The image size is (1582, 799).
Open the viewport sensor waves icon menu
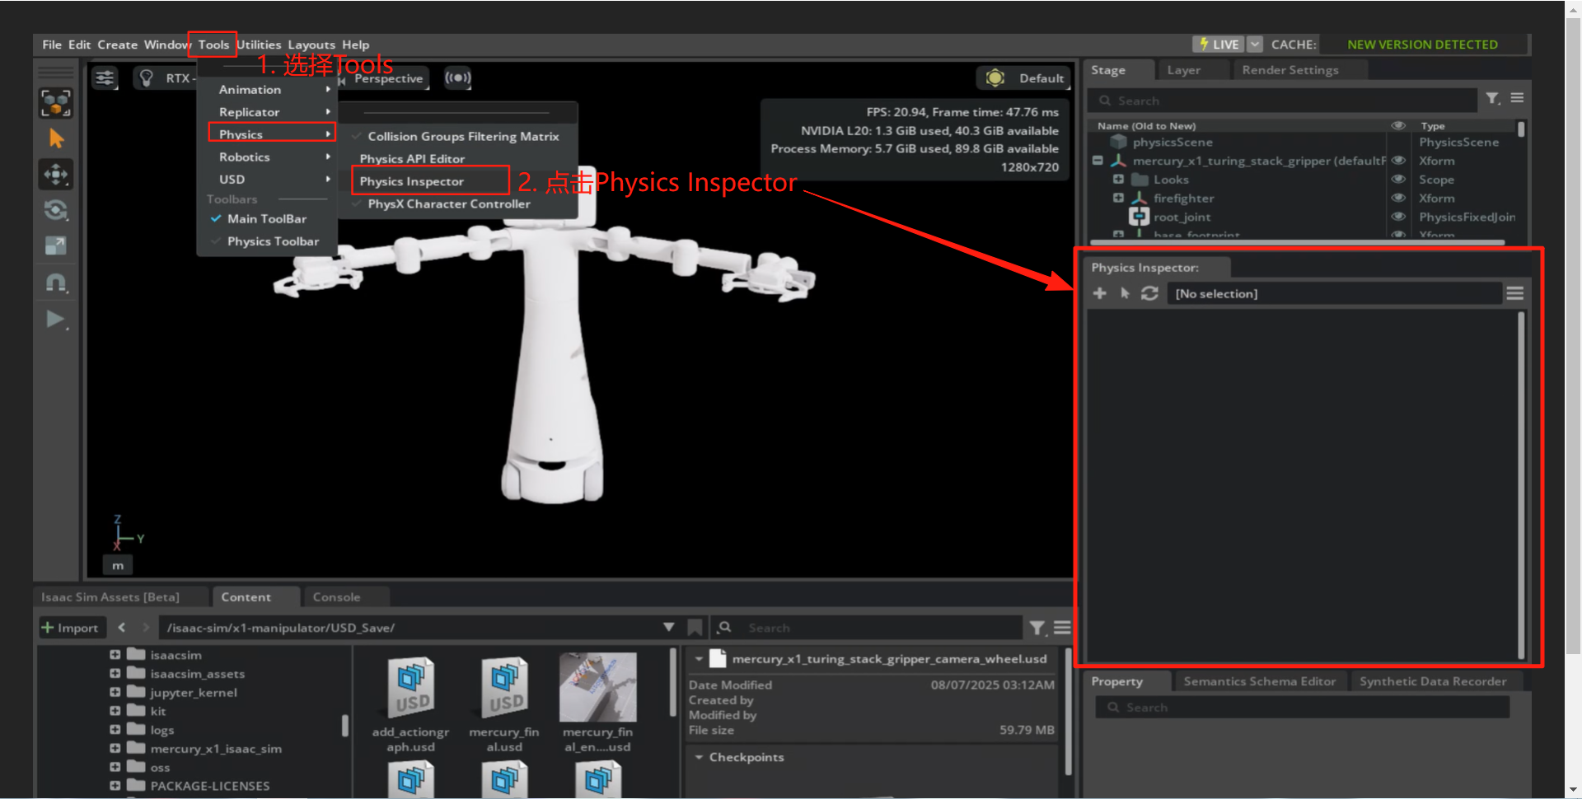[457, 78]
